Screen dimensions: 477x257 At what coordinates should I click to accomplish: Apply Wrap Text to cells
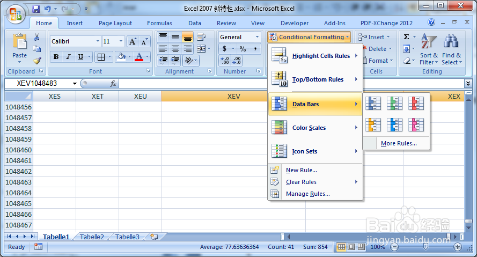coord(201,37)
